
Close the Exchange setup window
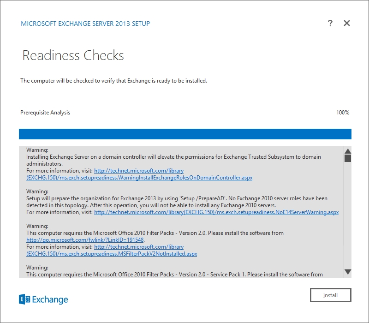pyautogui.click(x=347, y=24)
